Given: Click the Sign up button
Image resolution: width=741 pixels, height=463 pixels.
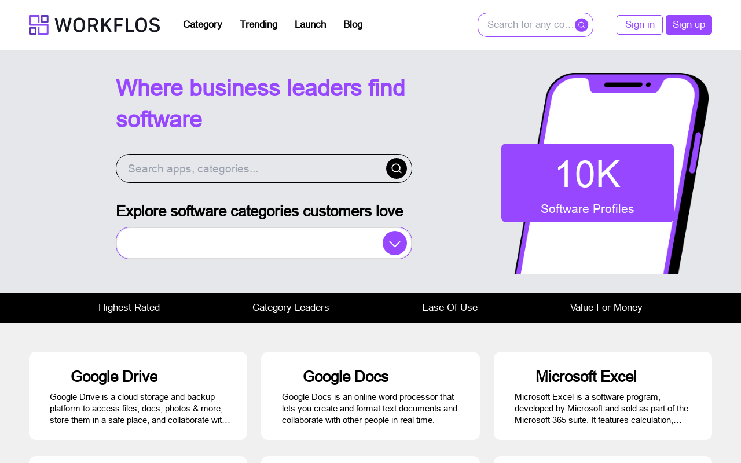Looking at the screenshot, I should pos(689,25).
